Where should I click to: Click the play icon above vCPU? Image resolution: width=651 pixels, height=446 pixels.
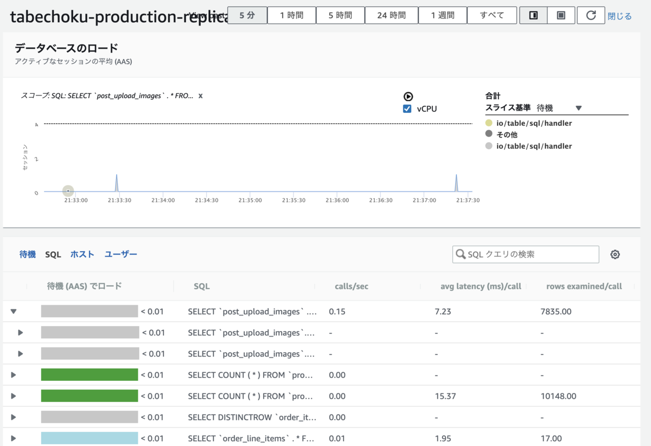[x=408, y=97]
